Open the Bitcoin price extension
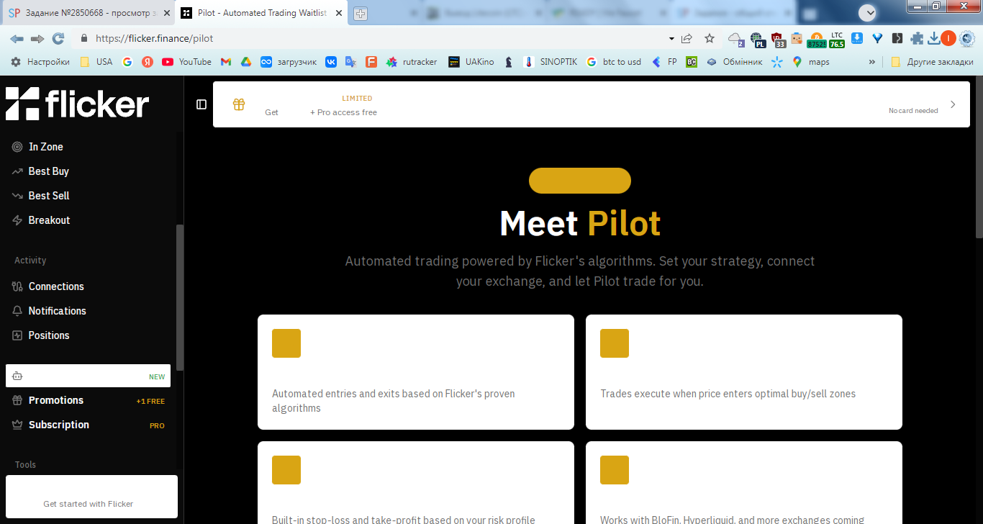The height and width of the screenshot is (524, 983). click(x=816, y=39)
